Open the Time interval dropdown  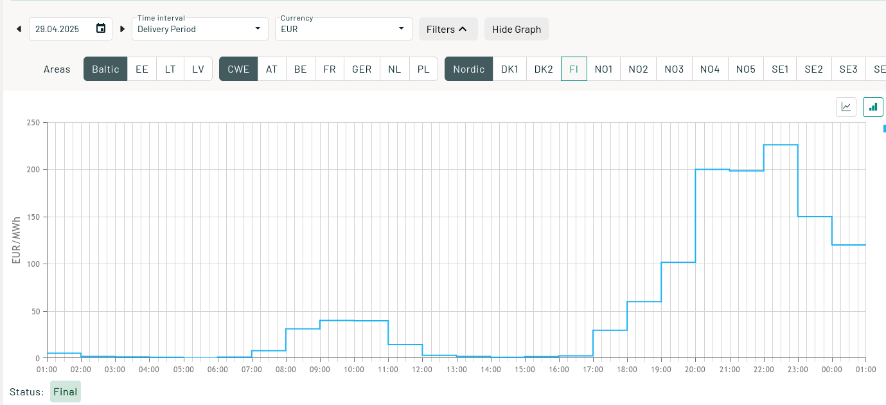pyautogui.click(x=200, y=29)
